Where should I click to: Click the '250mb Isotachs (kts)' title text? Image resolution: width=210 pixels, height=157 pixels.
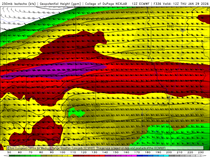[x=19, y=4]
